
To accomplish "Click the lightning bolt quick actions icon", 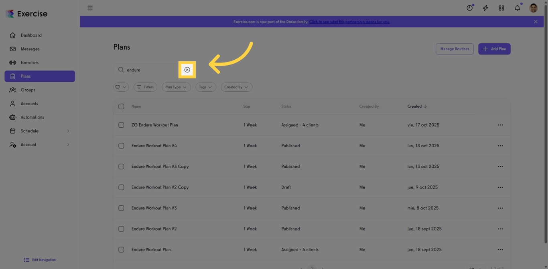I will 485,8.
